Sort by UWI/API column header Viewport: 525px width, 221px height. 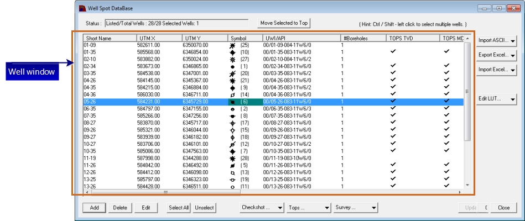tap(302, 39)
